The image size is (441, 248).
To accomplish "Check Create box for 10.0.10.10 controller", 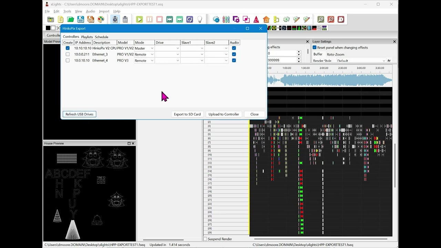I will click(68, 61).
